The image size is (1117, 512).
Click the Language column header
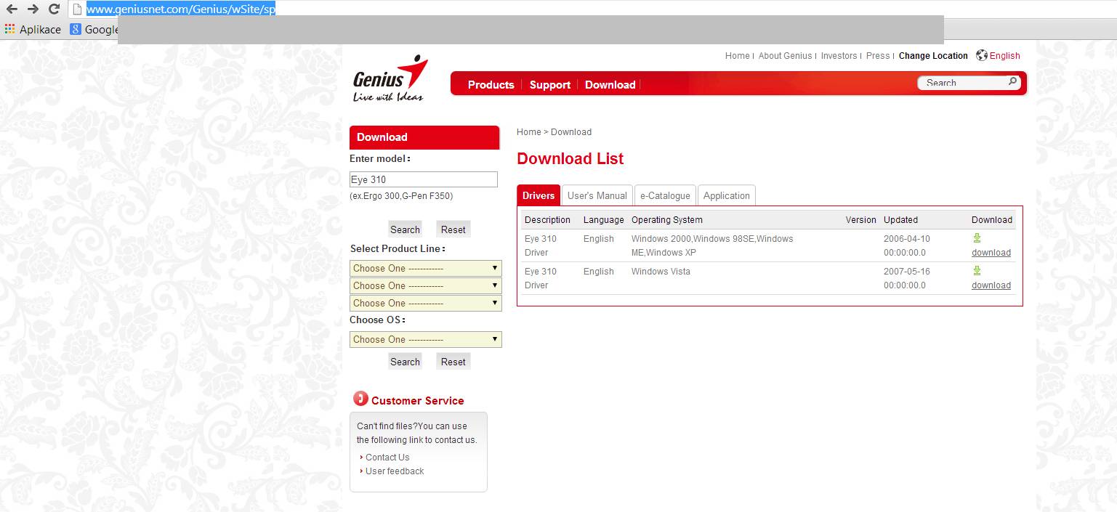tap(603, 220)
